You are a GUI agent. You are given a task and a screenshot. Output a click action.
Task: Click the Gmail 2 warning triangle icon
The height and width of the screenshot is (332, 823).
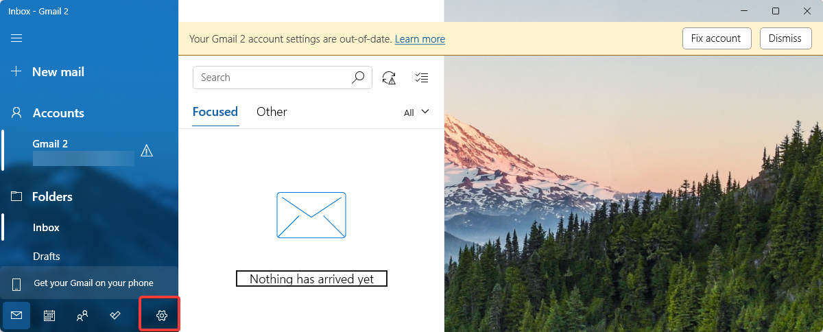pyautogui.click(x=146, y=150)
